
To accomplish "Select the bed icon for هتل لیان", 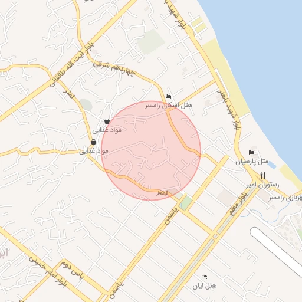I will (x=204, y=277).
